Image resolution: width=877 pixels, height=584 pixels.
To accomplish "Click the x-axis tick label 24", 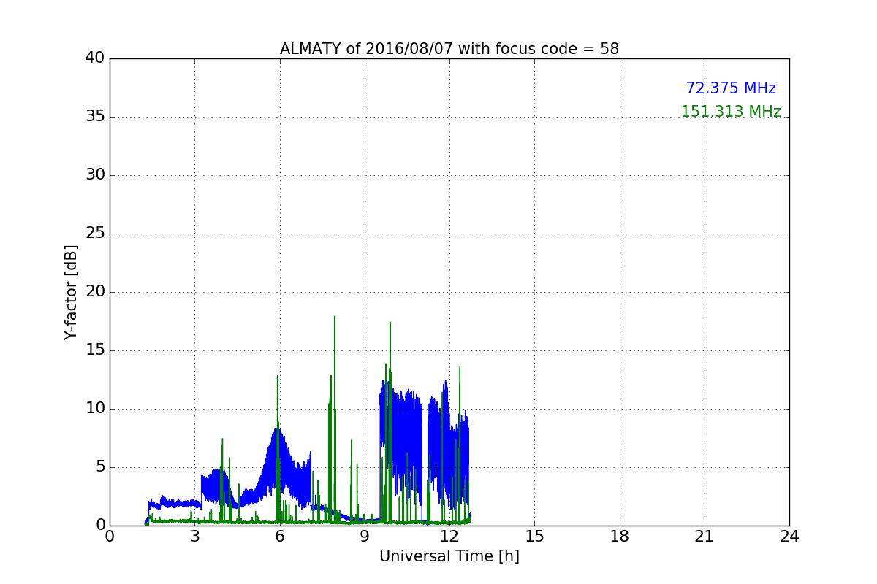I will click(x=789, y=537).
